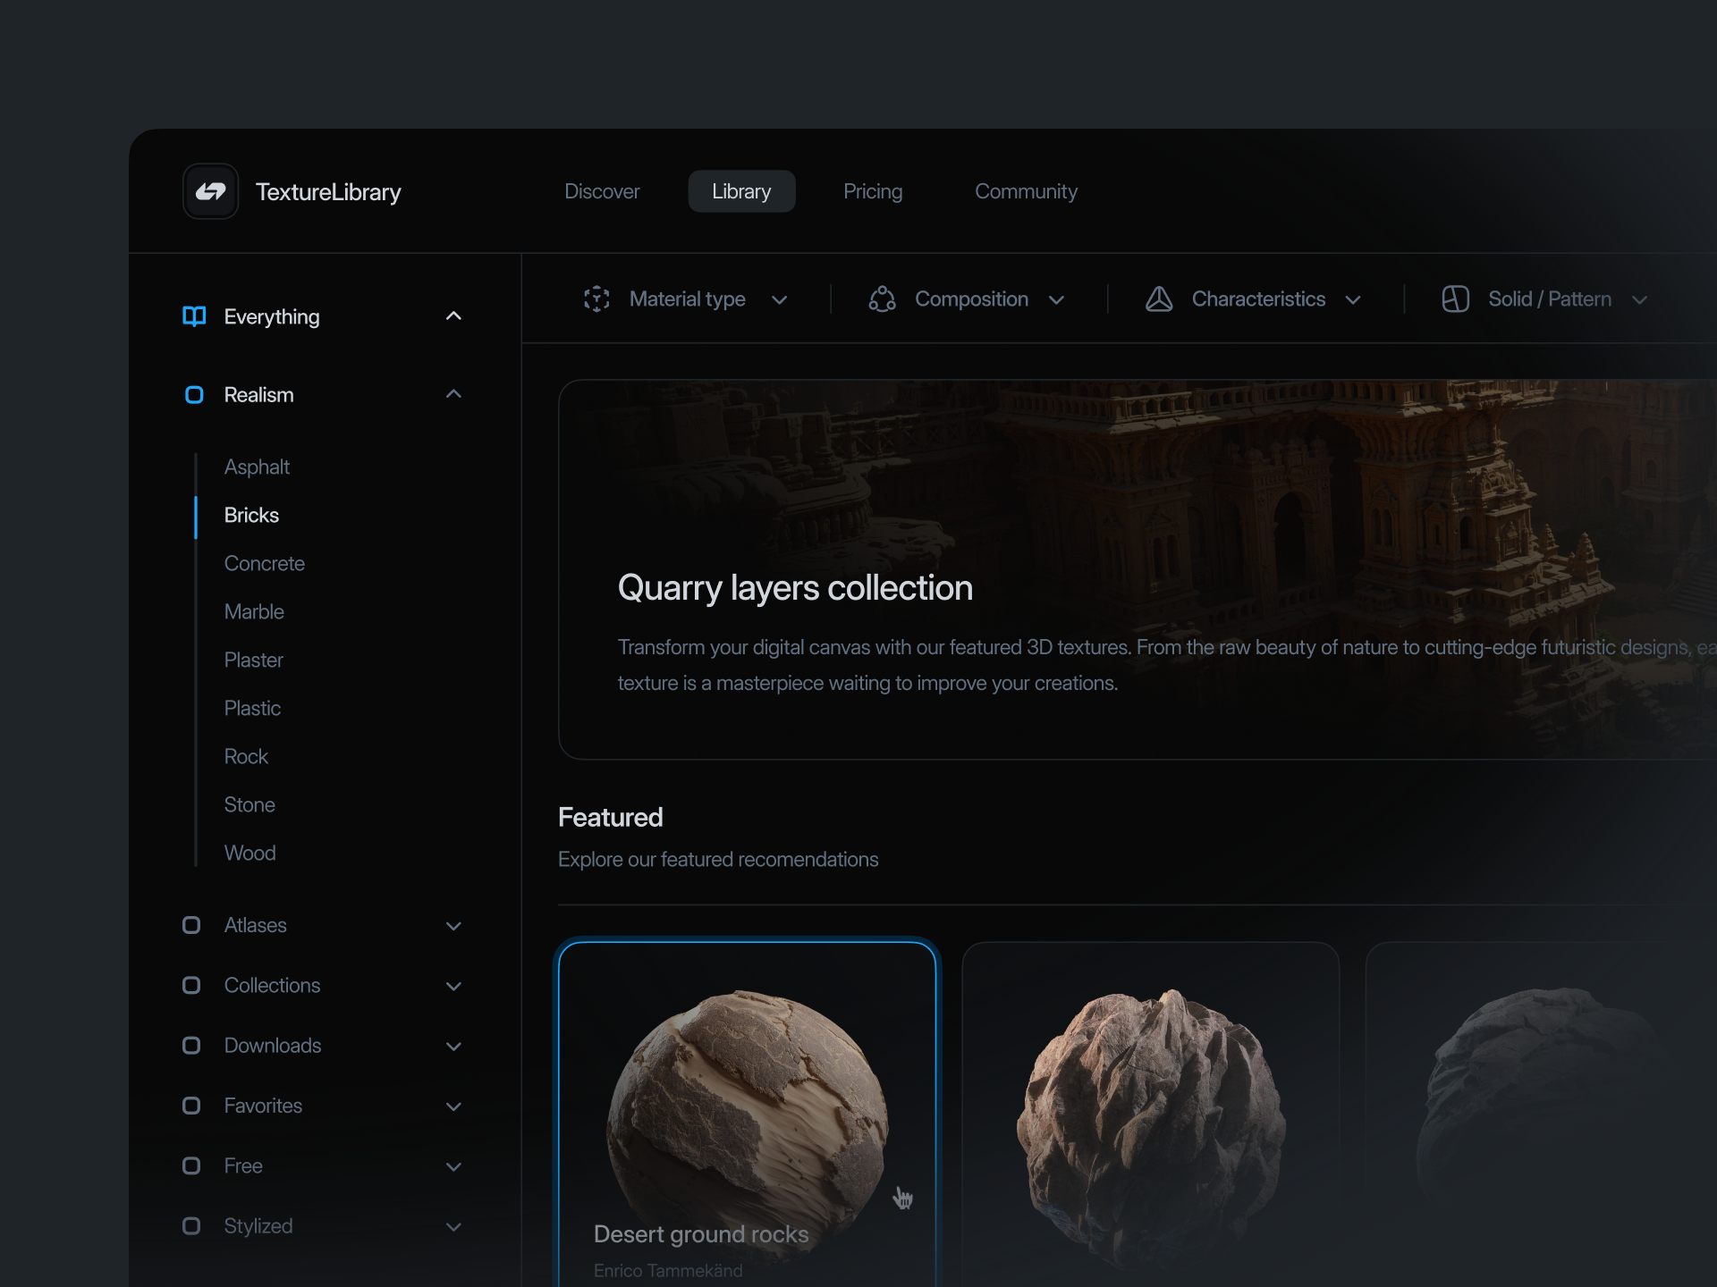
Task: Open the Material type dropdown arrow
Action: coord(780,300)
